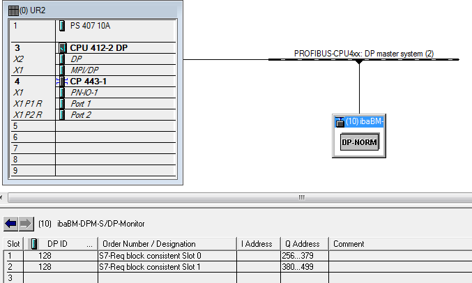Select empty rack slot 8
Screen dimensions: 472x283
[x=93, y=159]
